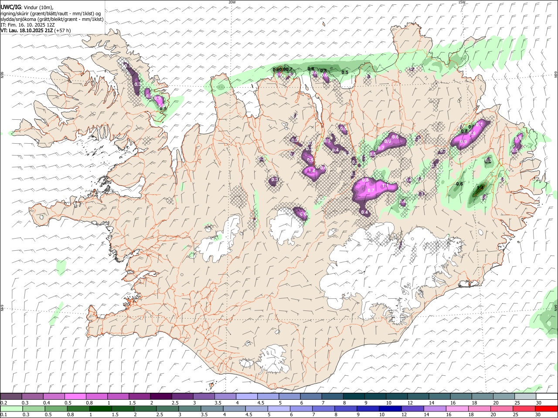Select the 'slydda/snjókoma' description line
Image resolution: width=558 pixels, height=418 pixels.
pos(52,19)
